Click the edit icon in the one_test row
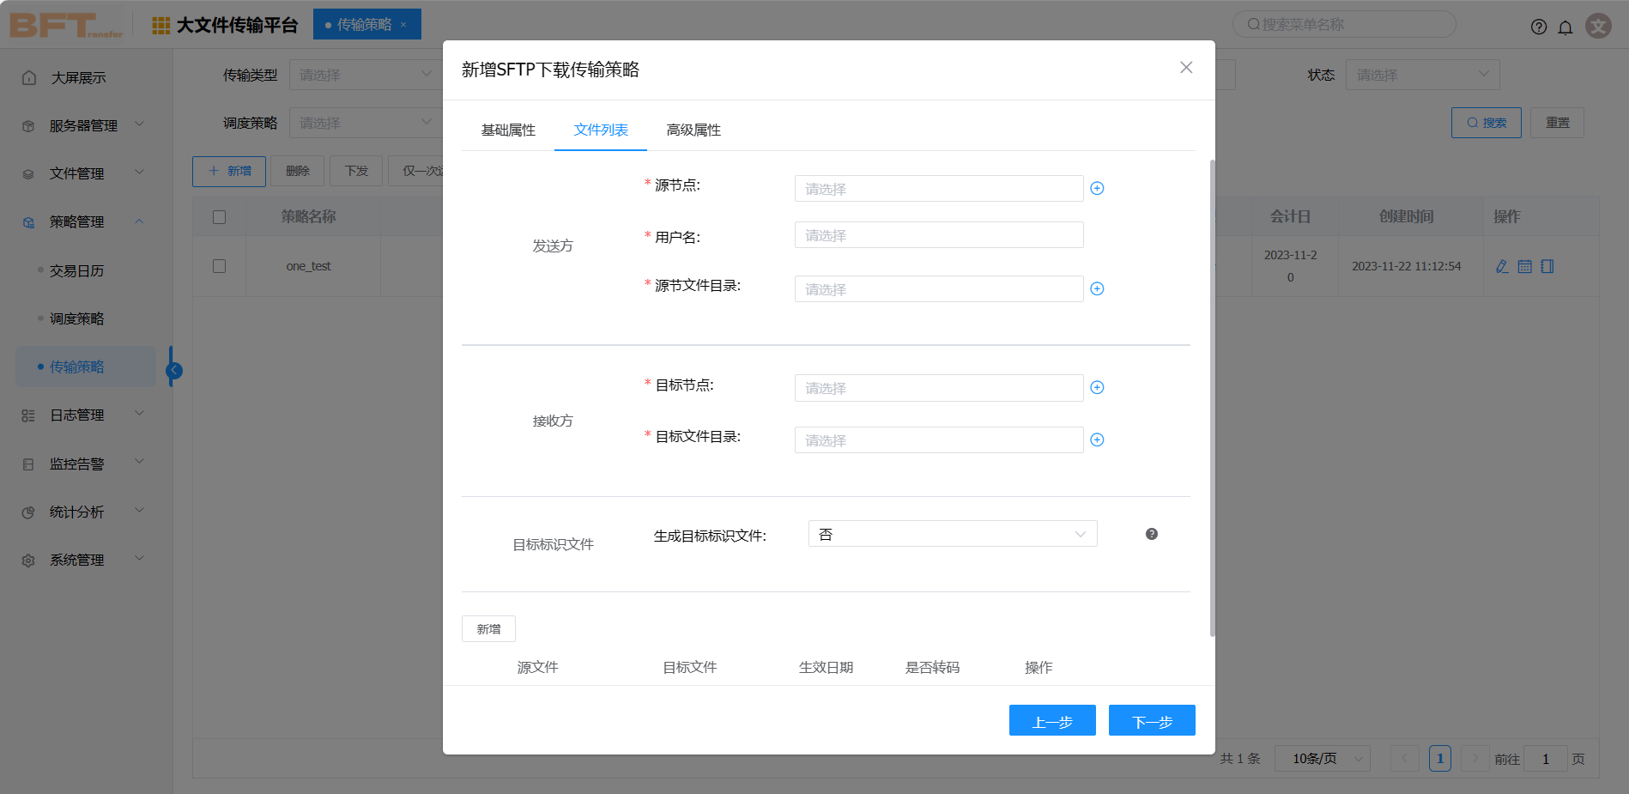The height and width of the screenshot is (794, 1629). [1502, 266]
